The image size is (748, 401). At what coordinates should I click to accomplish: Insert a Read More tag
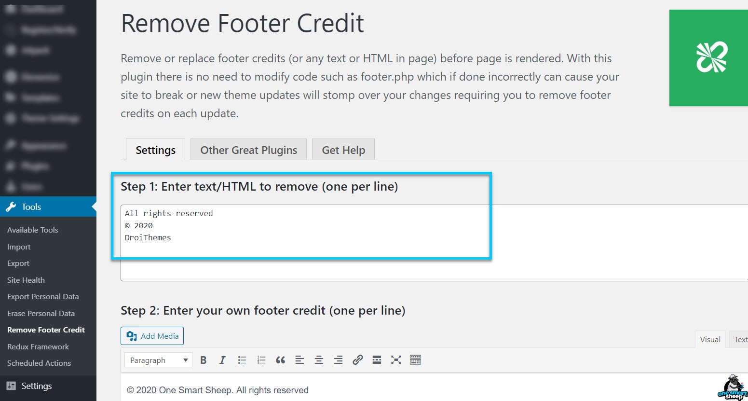pyautogui.click(x=377, y=360)
